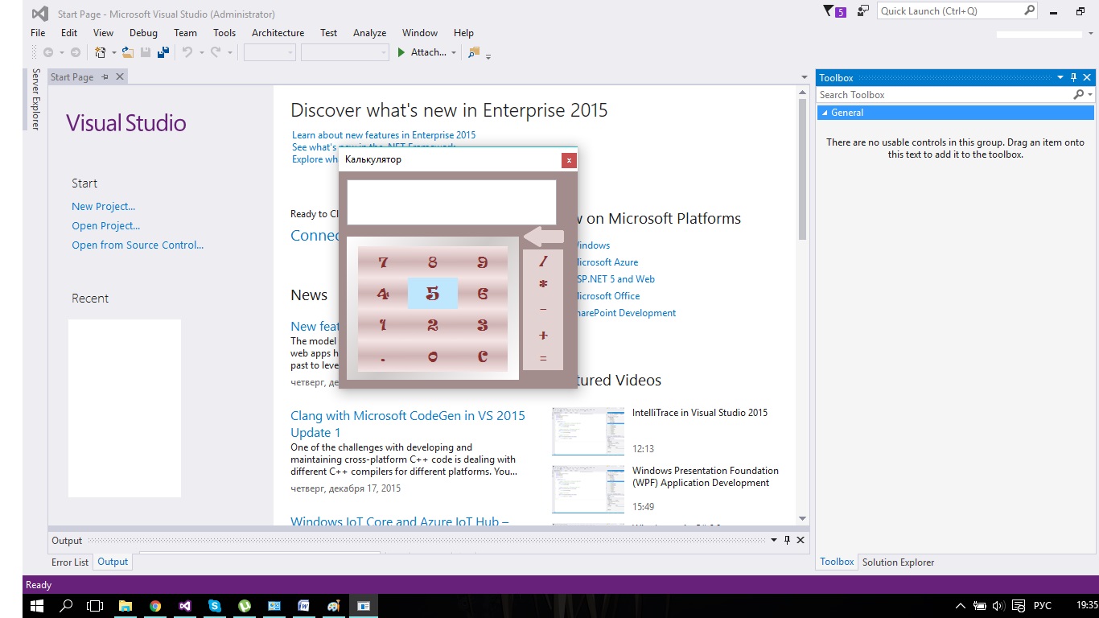Screen dimensions: 1099x618
Task: Click the calculator divide button
Action: (543, 261)
